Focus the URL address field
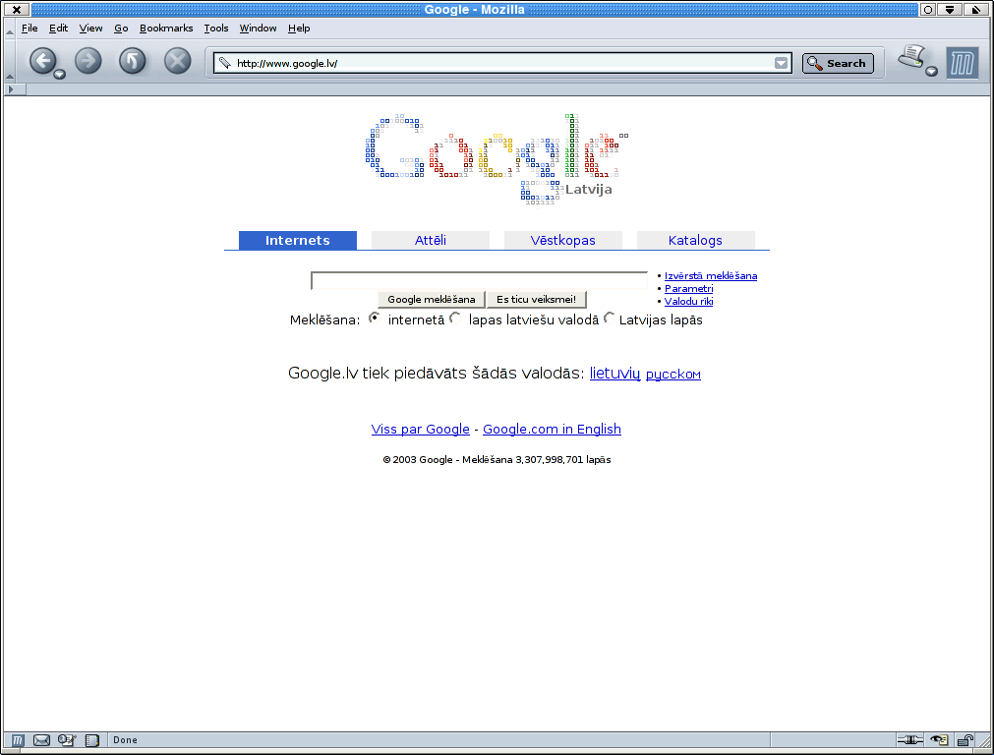Viewport: 994px width, 755px height. 502,63
